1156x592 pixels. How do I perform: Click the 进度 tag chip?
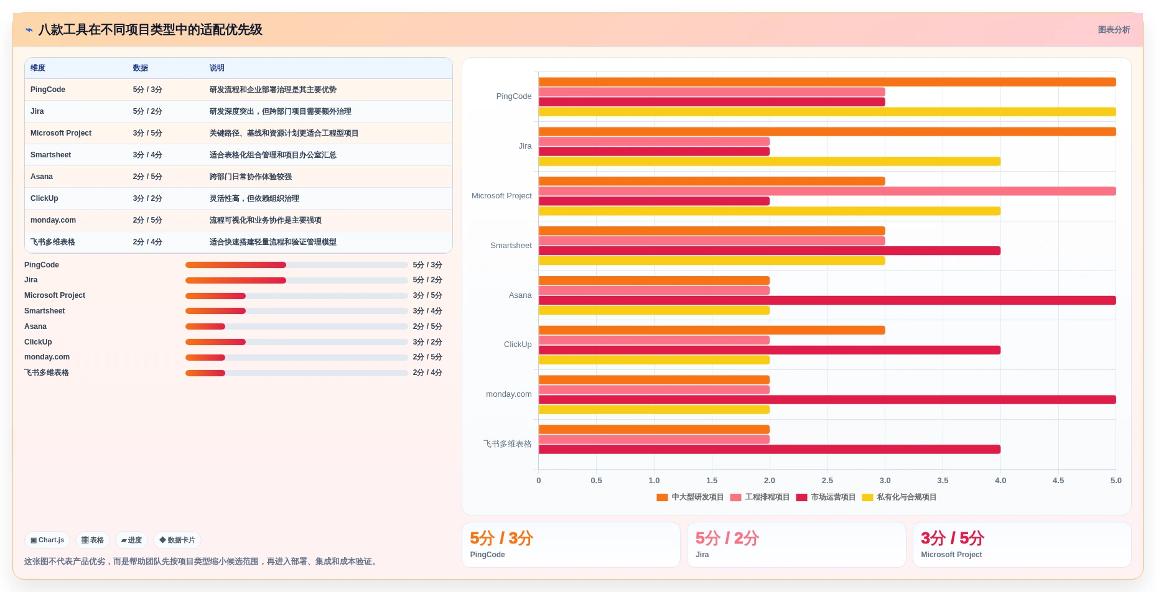pyautogui.click(x=131, y=540)
